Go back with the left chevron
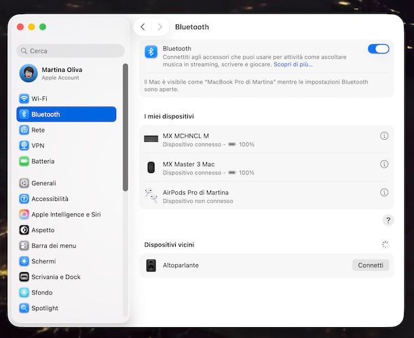This screenshot has width=414, height=338. [x=143, y=26]
